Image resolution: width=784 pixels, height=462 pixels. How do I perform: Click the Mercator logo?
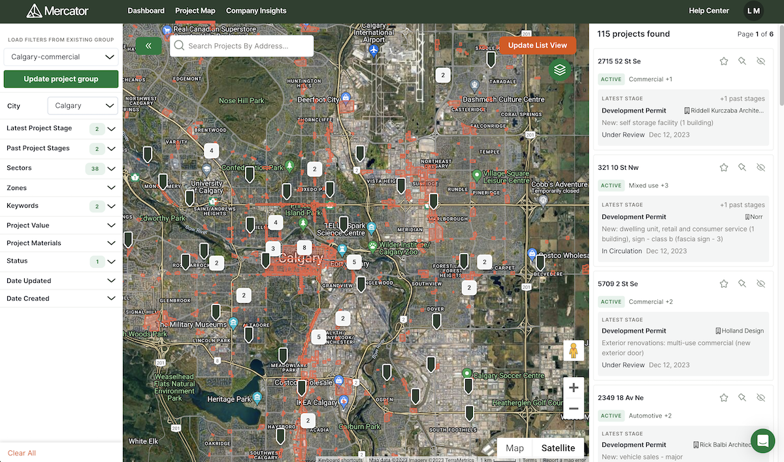tap(57, 10)
